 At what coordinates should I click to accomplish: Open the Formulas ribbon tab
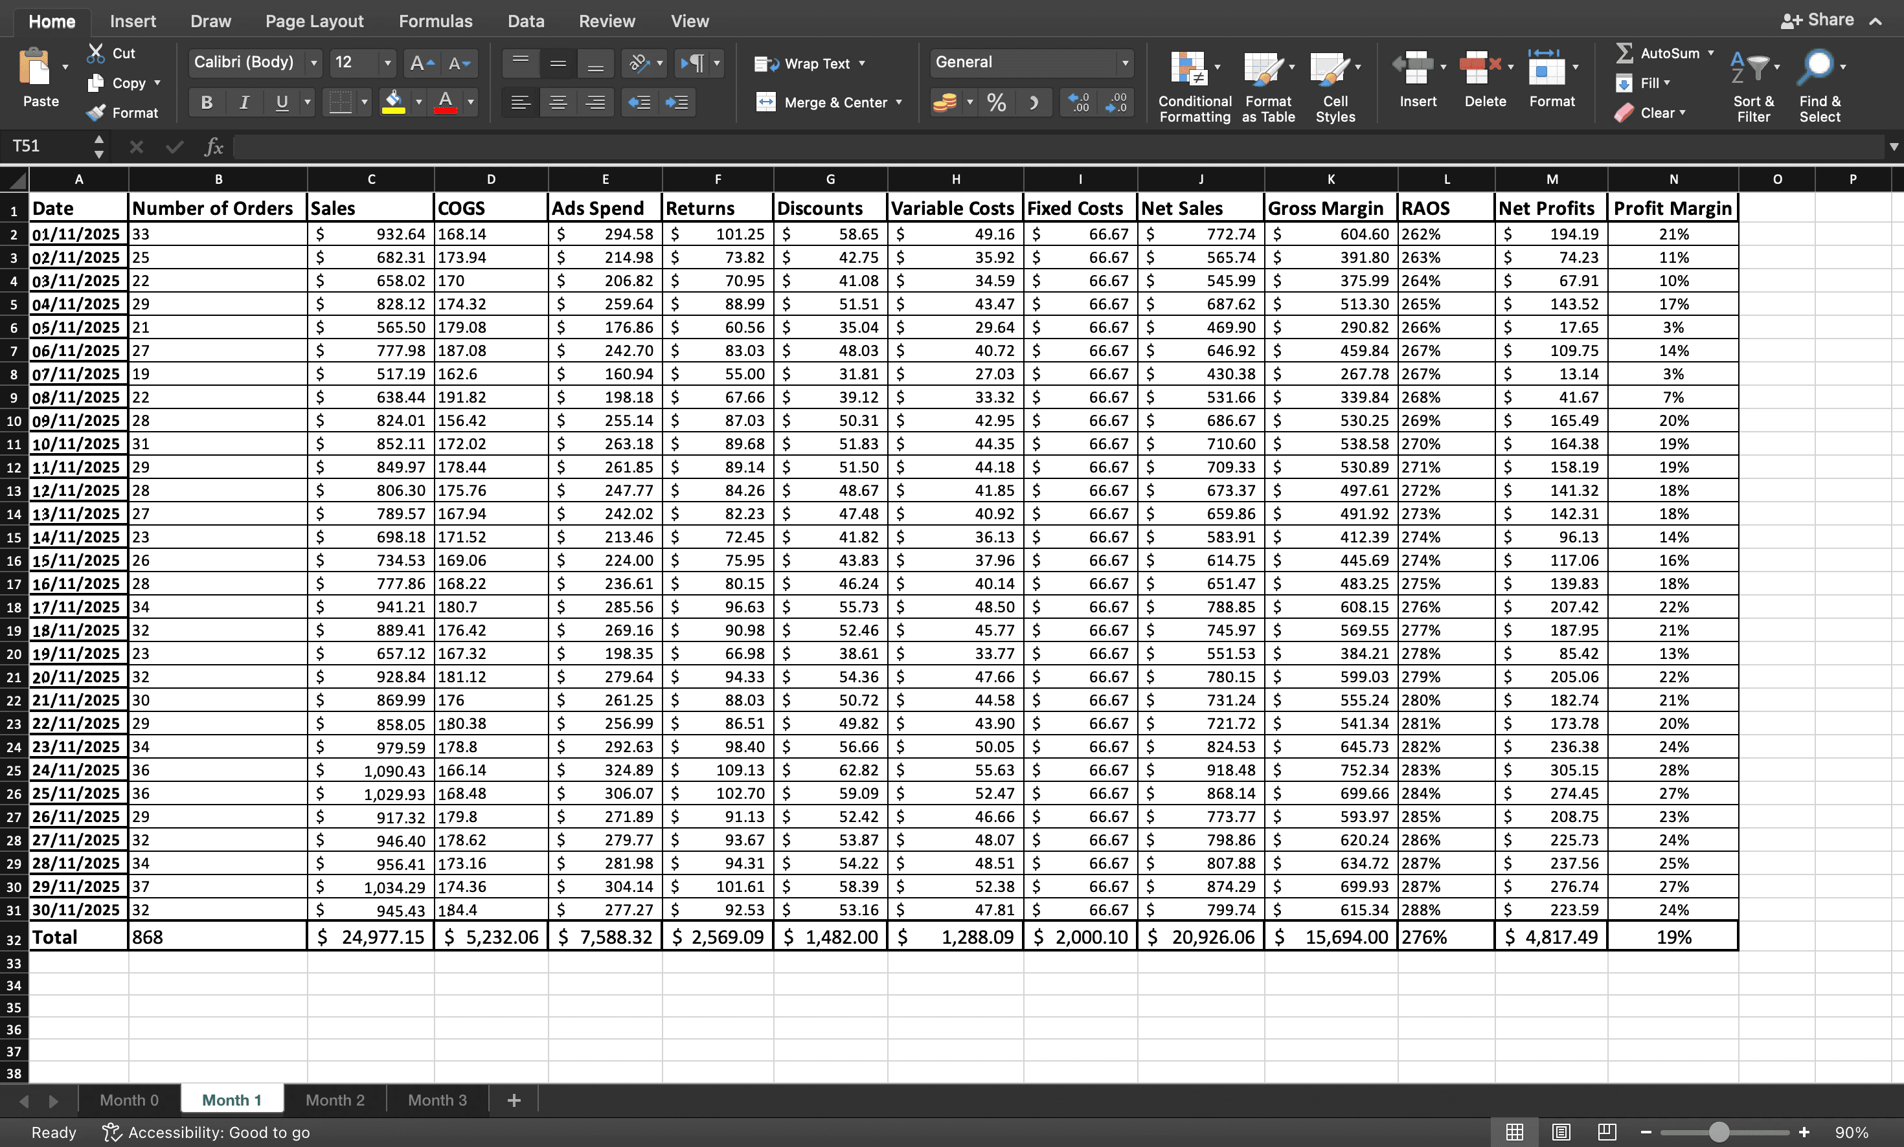click(x=435, y=21)
